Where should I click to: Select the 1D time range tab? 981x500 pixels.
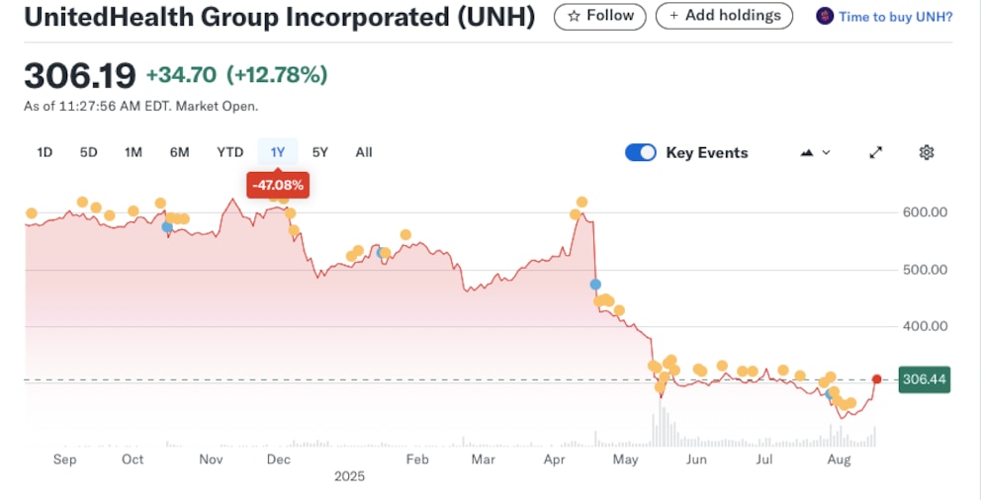tap(45, 152)
